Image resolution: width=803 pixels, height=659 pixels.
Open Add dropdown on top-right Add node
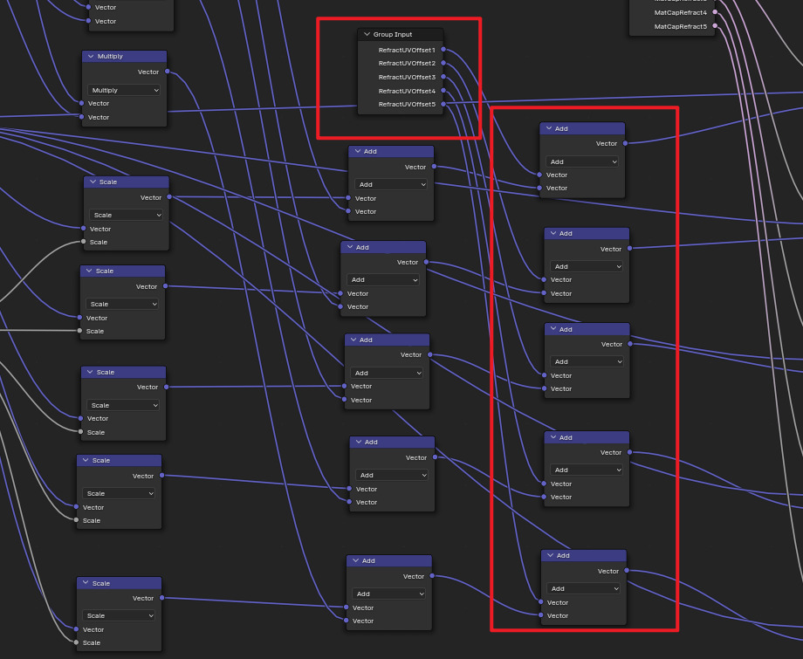coord(582,161)
